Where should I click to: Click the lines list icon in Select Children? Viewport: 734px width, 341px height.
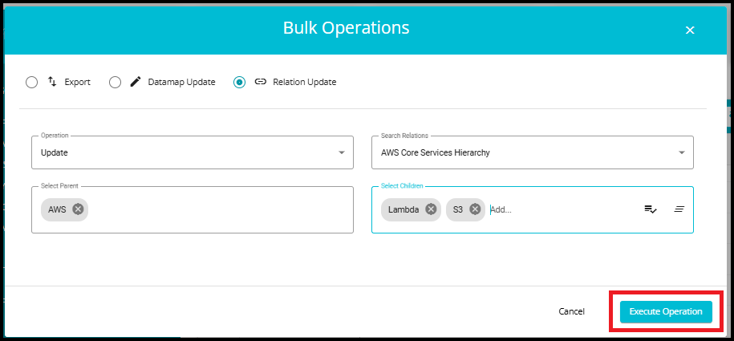679,209
